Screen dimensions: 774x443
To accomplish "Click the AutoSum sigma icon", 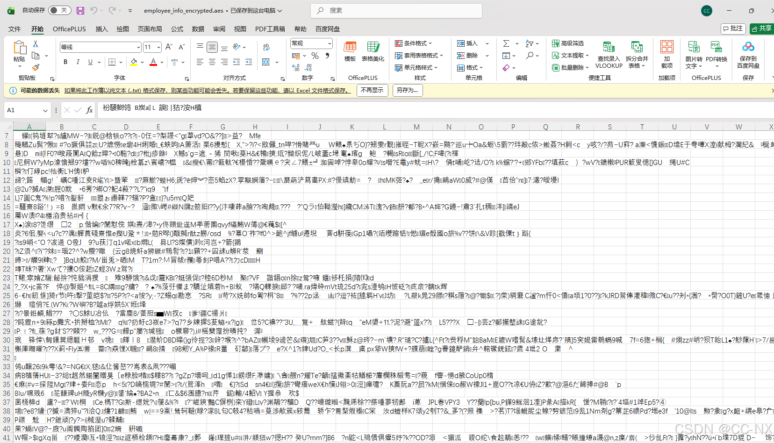I will [x=506, y=43].
